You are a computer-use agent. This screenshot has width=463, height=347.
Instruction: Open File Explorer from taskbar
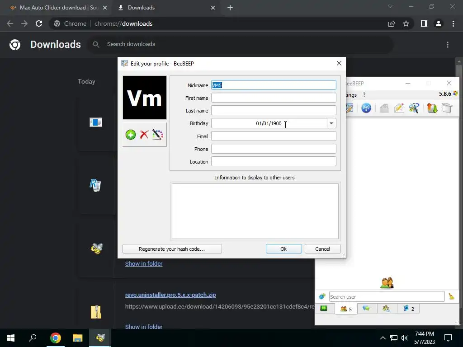tap(78, 338)
